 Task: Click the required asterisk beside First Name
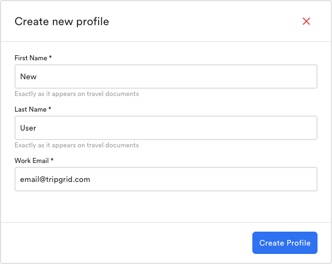pyautogui.click(x=50, y=57)
